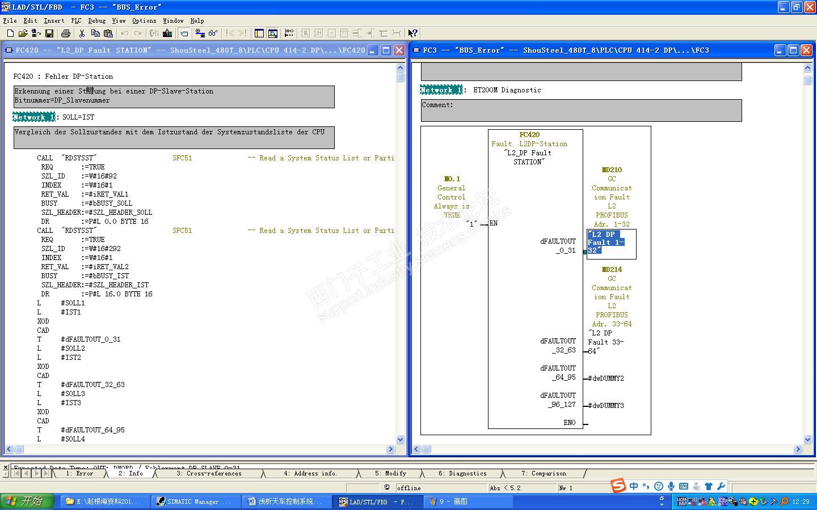Switch to the 4: Address info. tab

point(310,473)
